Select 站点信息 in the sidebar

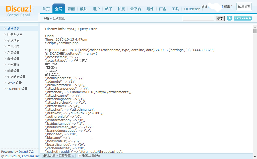point(14,29)
